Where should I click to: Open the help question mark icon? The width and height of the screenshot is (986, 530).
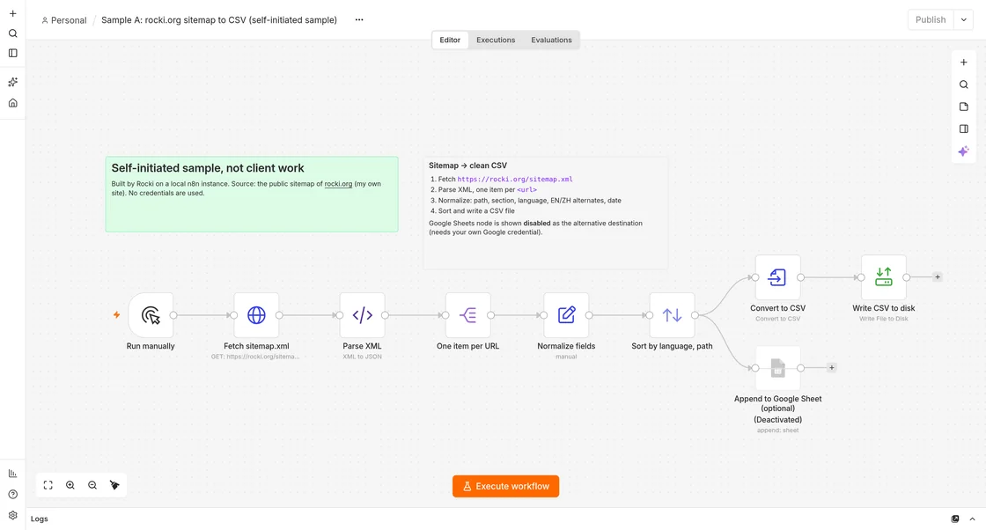(12, 494)
